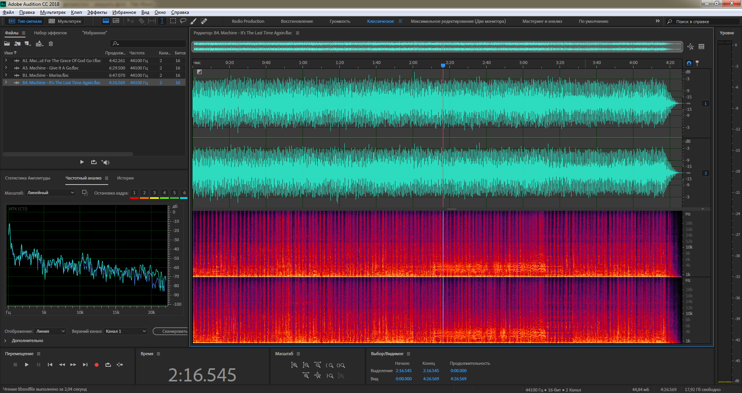This screenshot has width=742, height=393.
Task: Select the Lasso selection tool
Action: tap(183, 21)
